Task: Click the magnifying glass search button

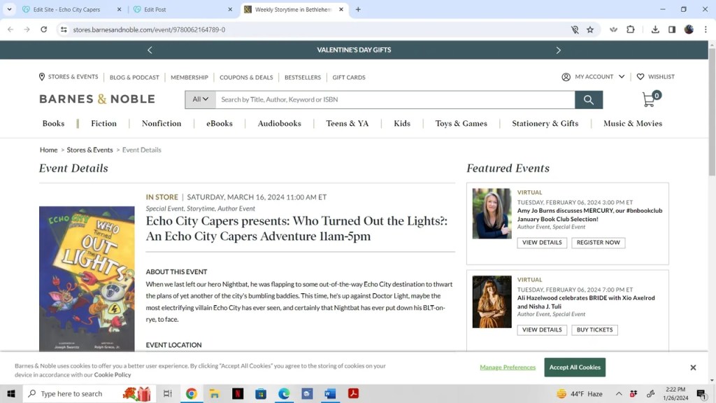Action: pyautogui.click(x=589, y=100)
